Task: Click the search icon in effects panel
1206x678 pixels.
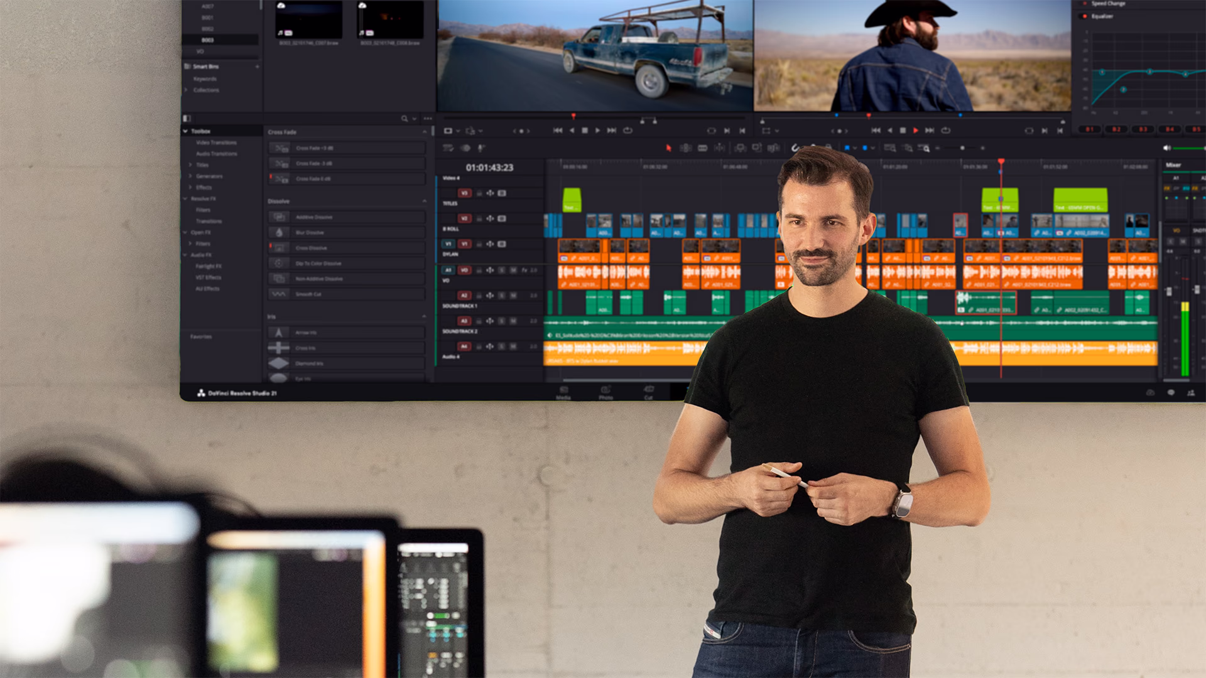Action: [x=405, y=119]
